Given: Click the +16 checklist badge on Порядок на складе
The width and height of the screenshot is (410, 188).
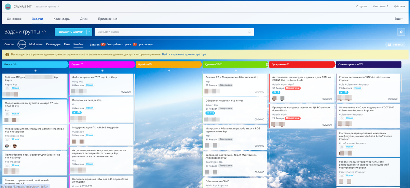Looking at the screenshot, I should 77,112.
